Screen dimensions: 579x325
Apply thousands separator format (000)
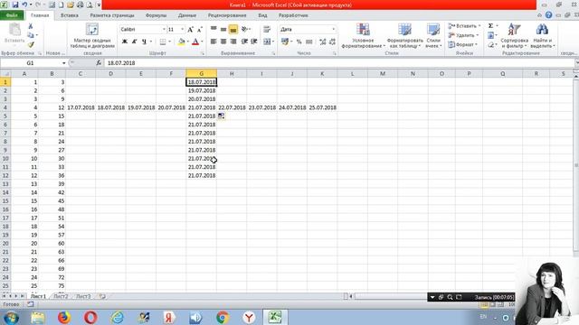point(309,42)
